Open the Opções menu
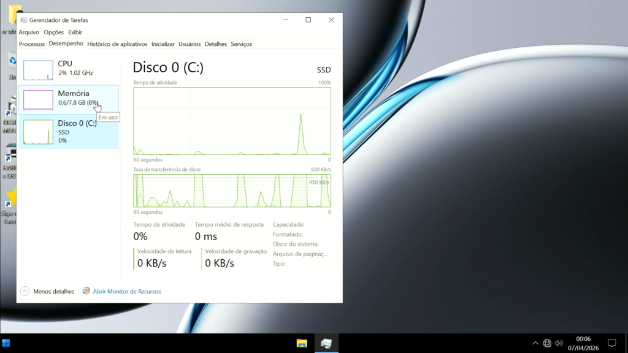Viewport: 628px width, 353px height. tap(53, 32)
